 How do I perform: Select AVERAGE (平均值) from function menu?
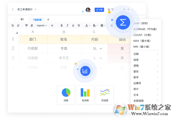[x=145, y=29]
